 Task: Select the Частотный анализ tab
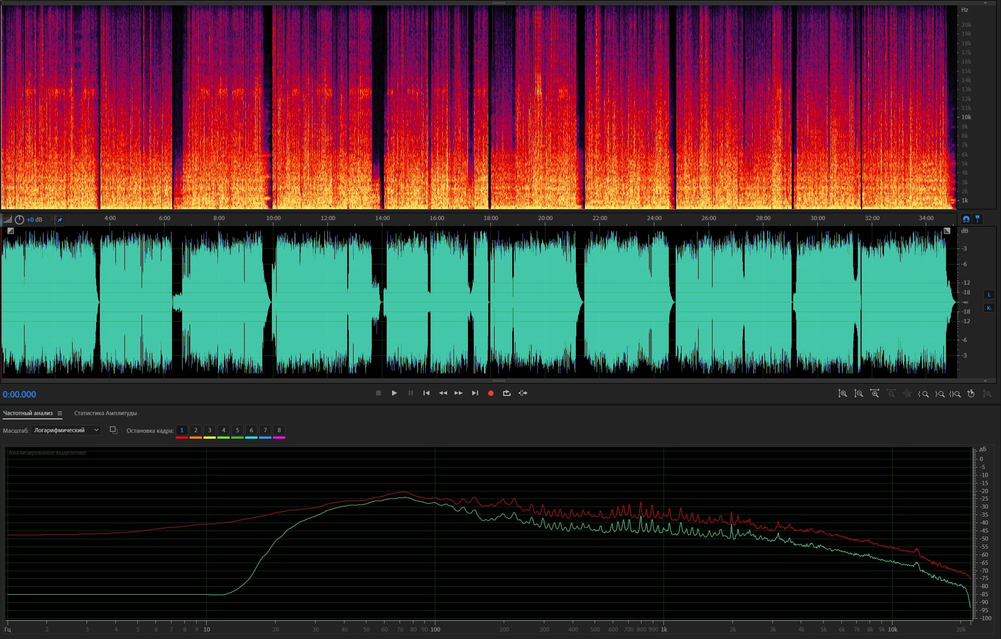28,413
